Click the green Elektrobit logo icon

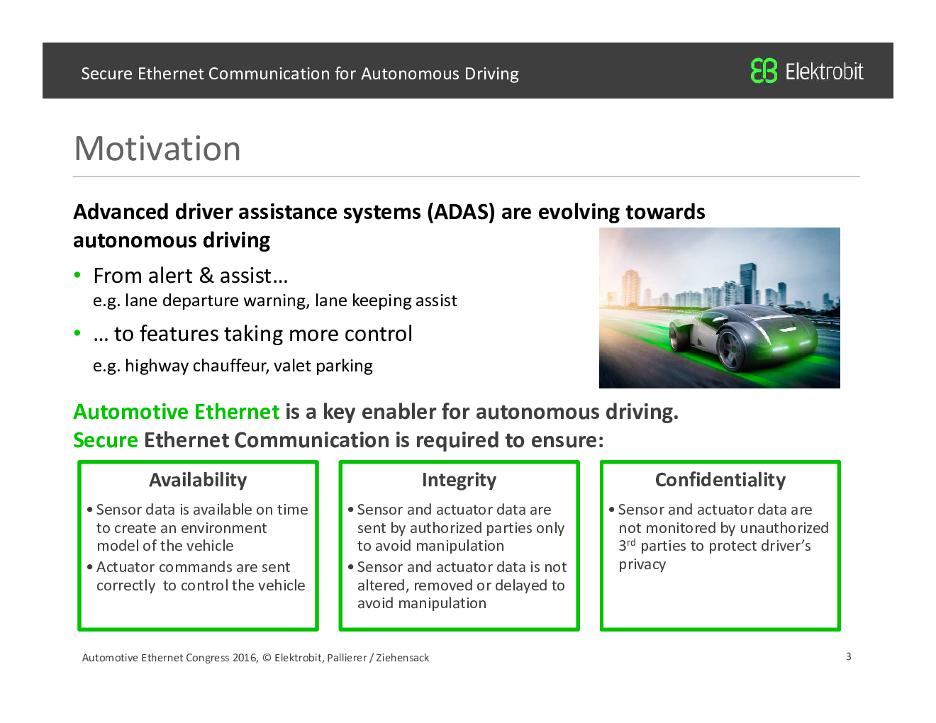(x=764, y=71)
